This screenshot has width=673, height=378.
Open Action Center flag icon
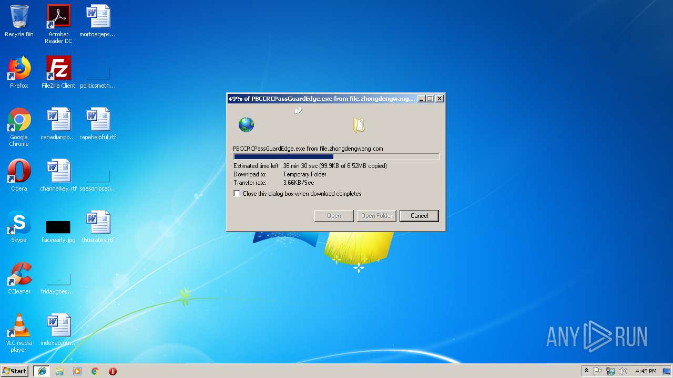click(598, 371)
